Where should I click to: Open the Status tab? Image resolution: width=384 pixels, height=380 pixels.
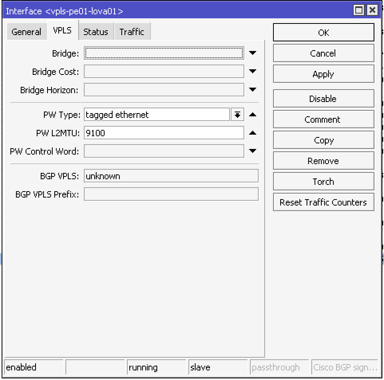pyautogui.click(x=96, y=32)
